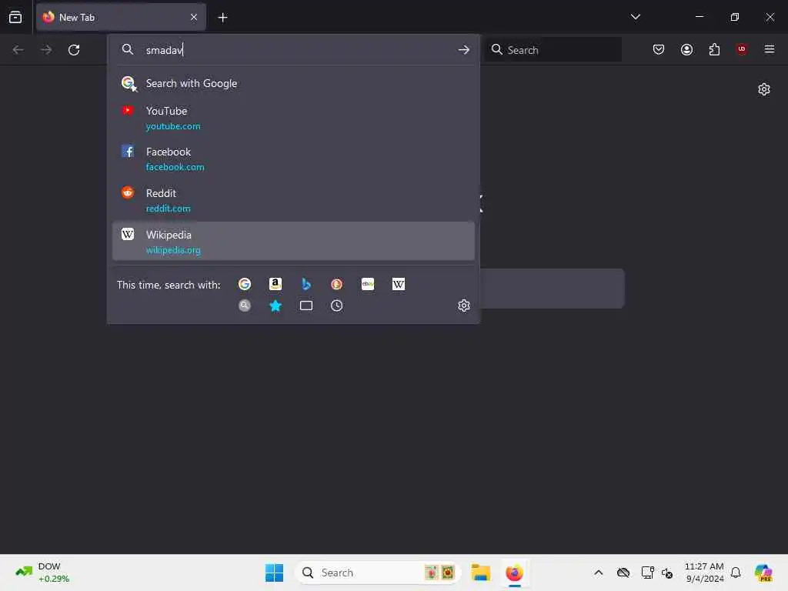Open the Firefox application hamburger menu
The image size is (788, 591).
[x=769, y=49]
